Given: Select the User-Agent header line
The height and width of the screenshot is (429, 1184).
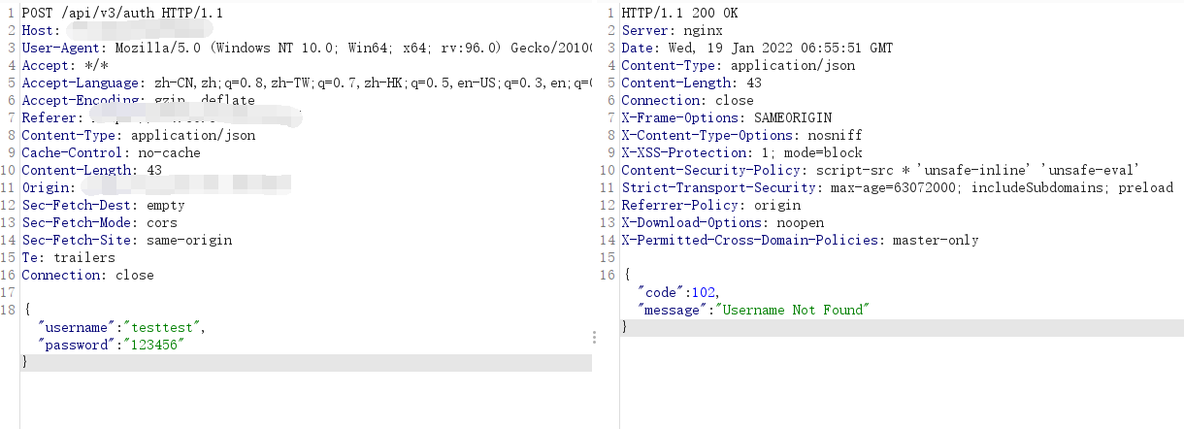Looking at the screenshot, I should pyautogui.click(x=306, y=49).
